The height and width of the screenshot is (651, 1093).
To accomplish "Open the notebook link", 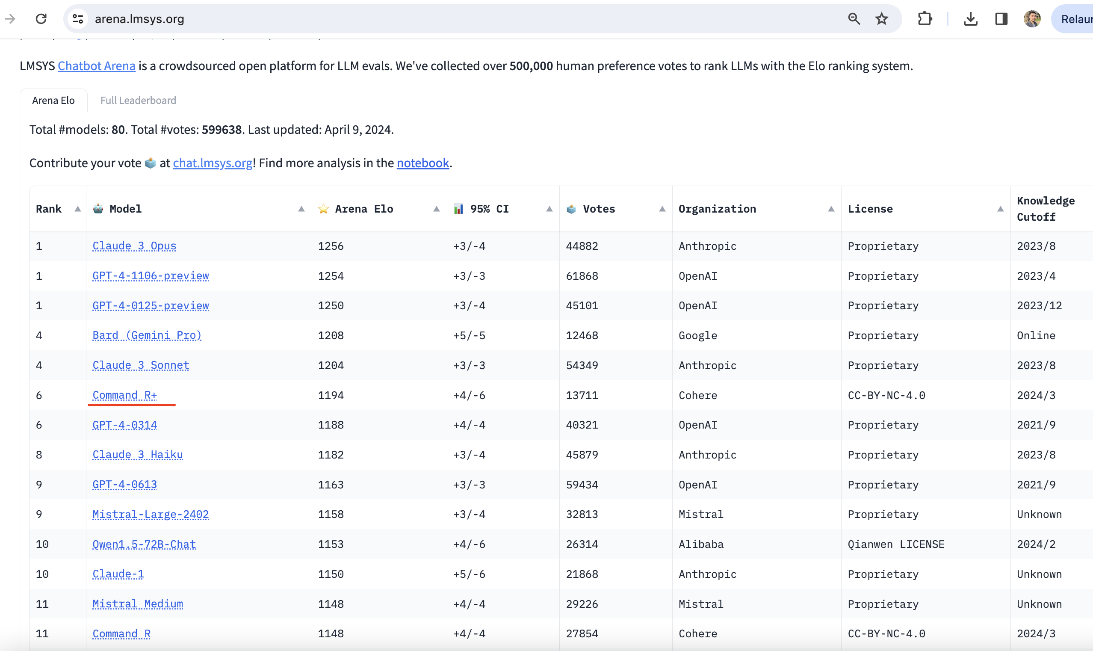I will pos(422,163).
